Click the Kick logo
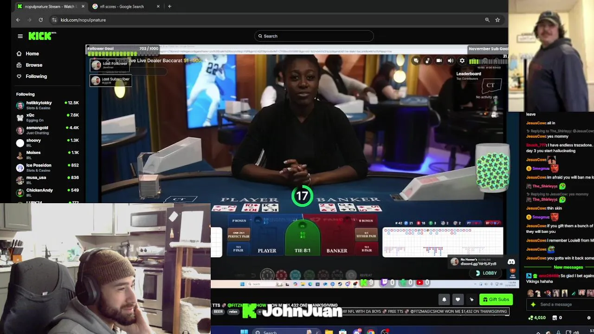594x334 pixels. (42, 36)
